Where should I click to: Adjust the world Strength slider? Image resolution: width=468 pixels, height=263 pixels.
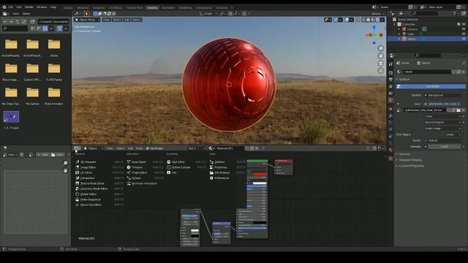[444, 146]
